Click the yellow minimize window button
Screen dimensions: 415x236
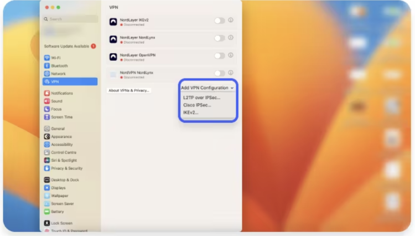point(53,7)
